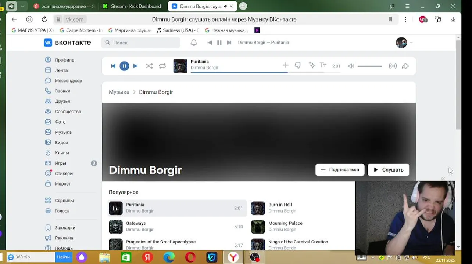Next track in the header mini player
The height and width of the screenshot is (264, 472).
click(x=229, y=43)
